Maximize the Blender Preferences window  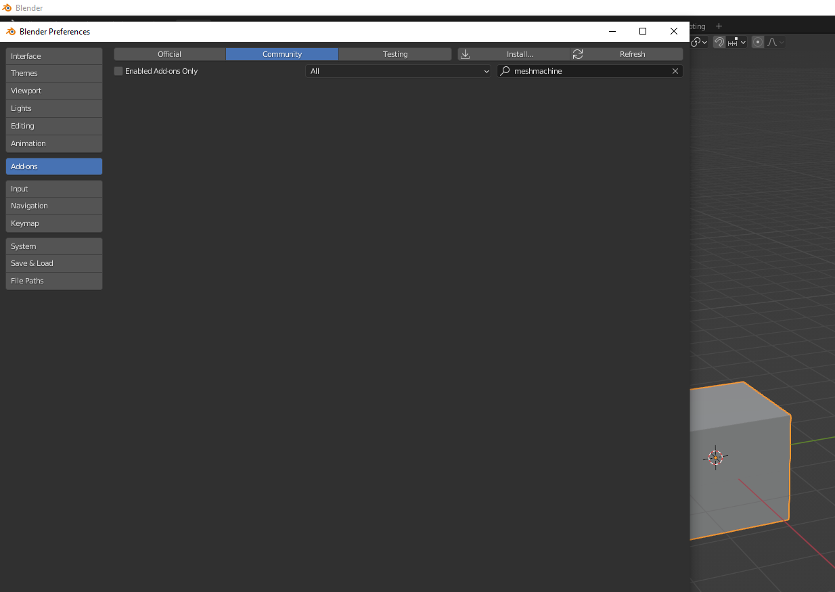[x=643, y=31]
